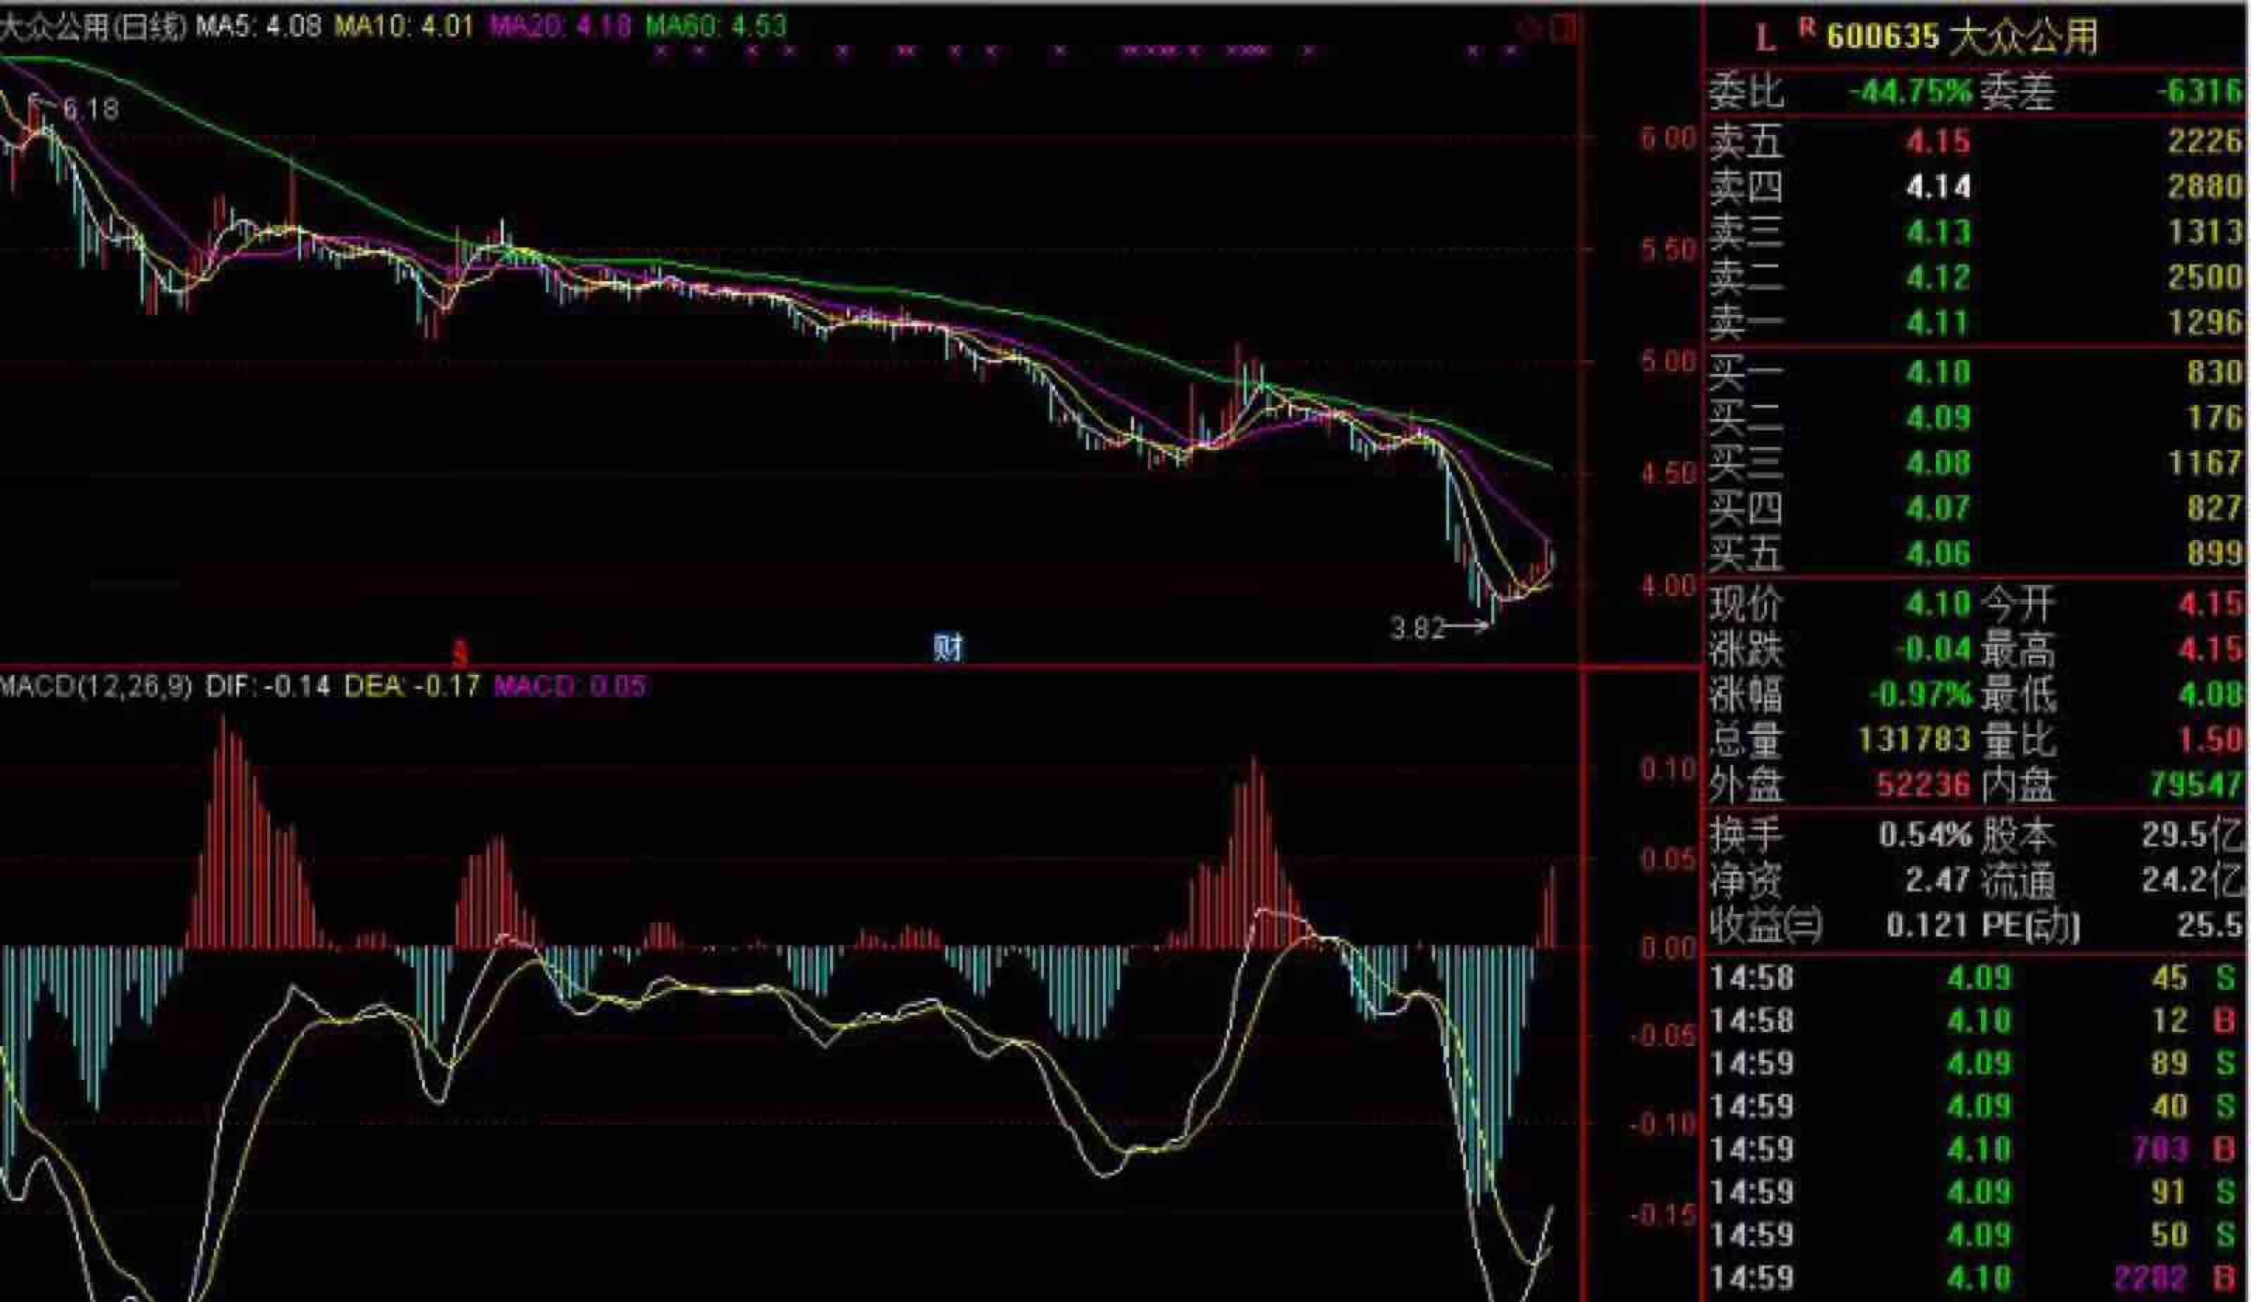
Task: Click the 6.00 price axis label
Action: click(x=1668, y=138)
